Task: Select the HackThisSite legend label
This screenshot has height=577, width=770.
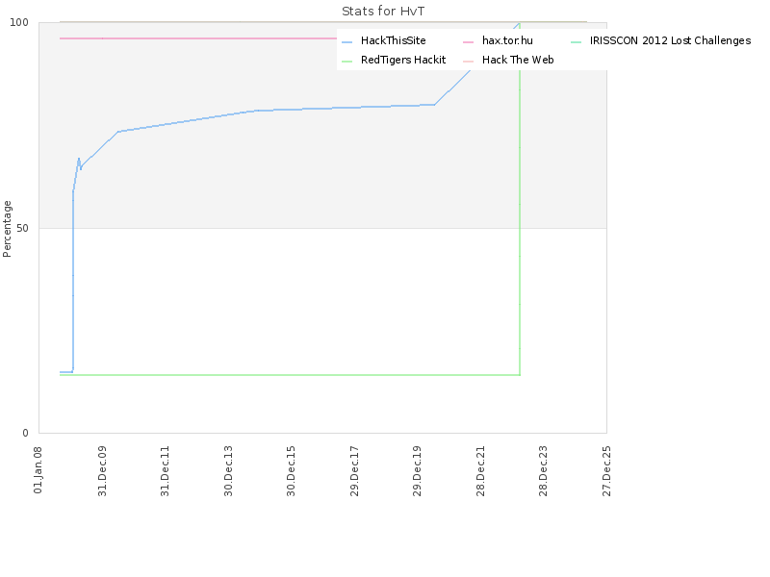Action: click(394, 40)
